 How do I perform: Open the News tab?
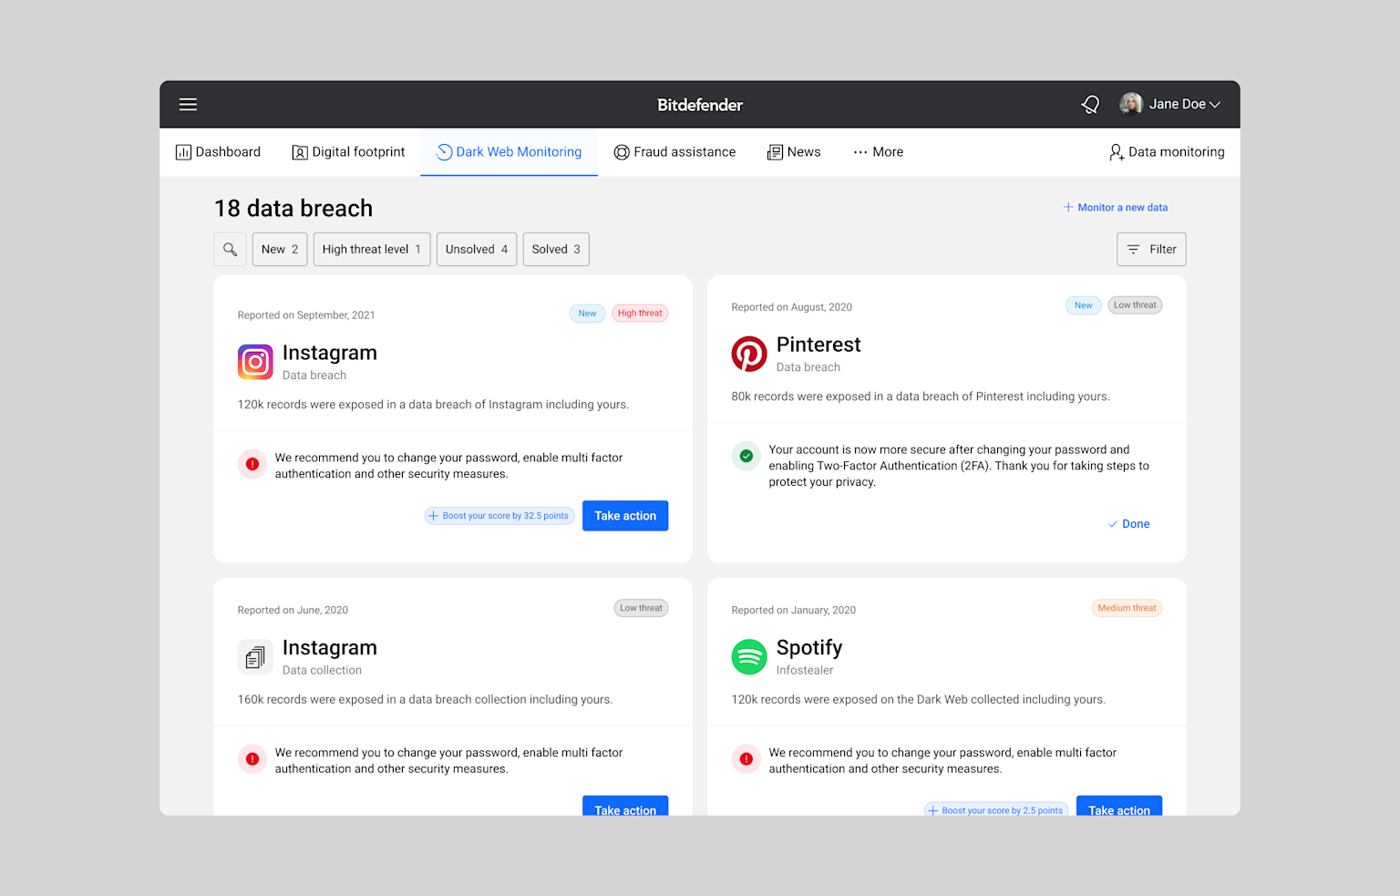(794, 152)
